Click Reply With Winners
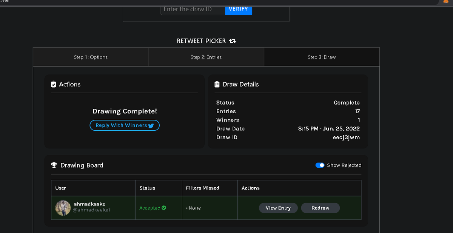 (x=125, y=125)
